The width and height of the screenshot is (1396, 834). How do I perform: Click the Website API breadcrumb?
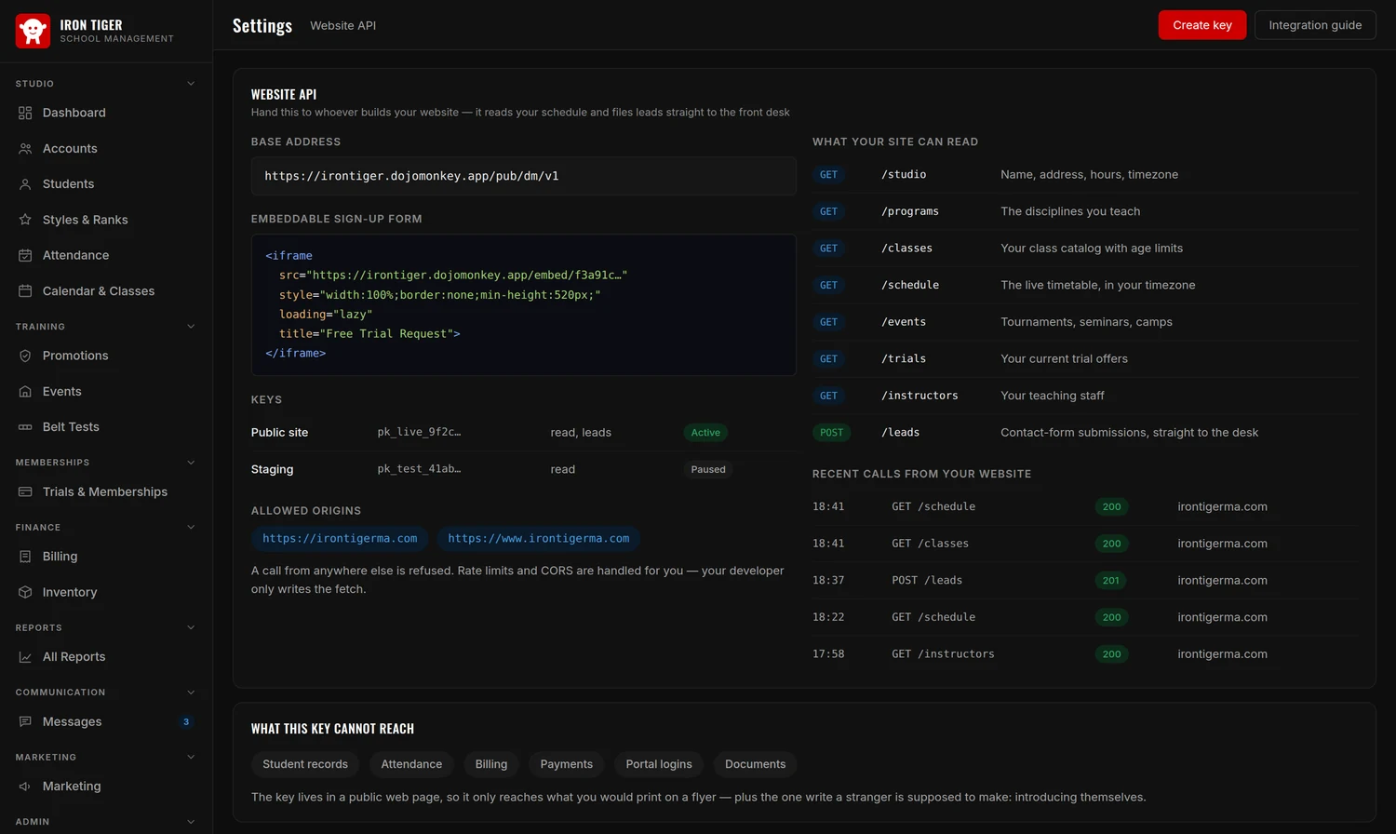tap(342, 25)
